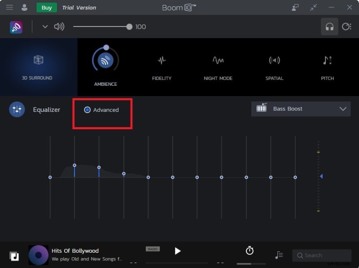Click the Fidelity effect icon
Image resolution: width=359 pixels, height=268 pixels.
[162, 61]
